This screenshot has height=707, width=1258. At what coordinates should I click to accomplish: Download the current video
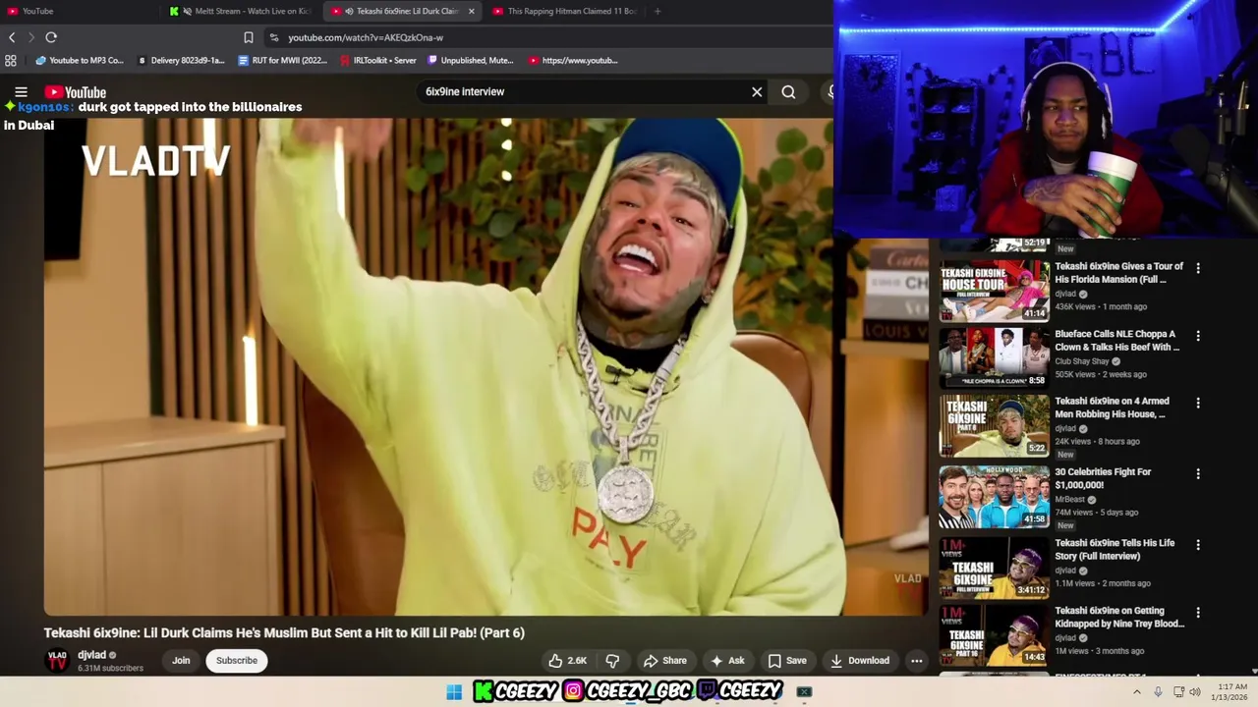[860, 661]
